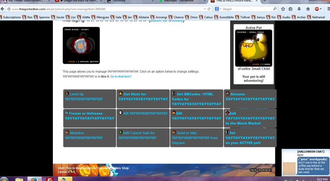Open the Nathaniel bookmark
Viewport: 330px width, 181px height.
316,17
